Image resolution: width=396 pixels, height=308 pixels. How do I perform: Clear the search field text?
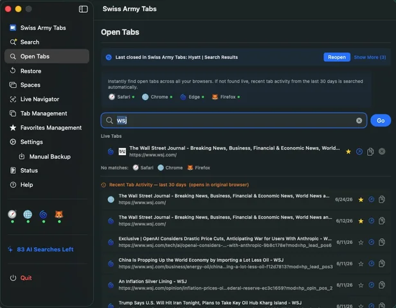click(x=359, y=121)
